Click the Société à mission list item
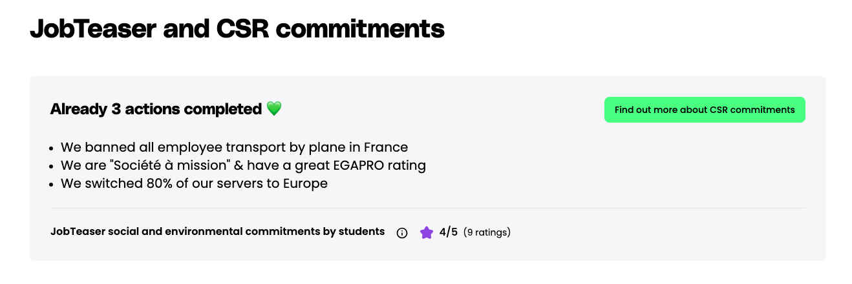Image resolution: width=852 pixels, height=284 pixels. (x=243, y=165)
